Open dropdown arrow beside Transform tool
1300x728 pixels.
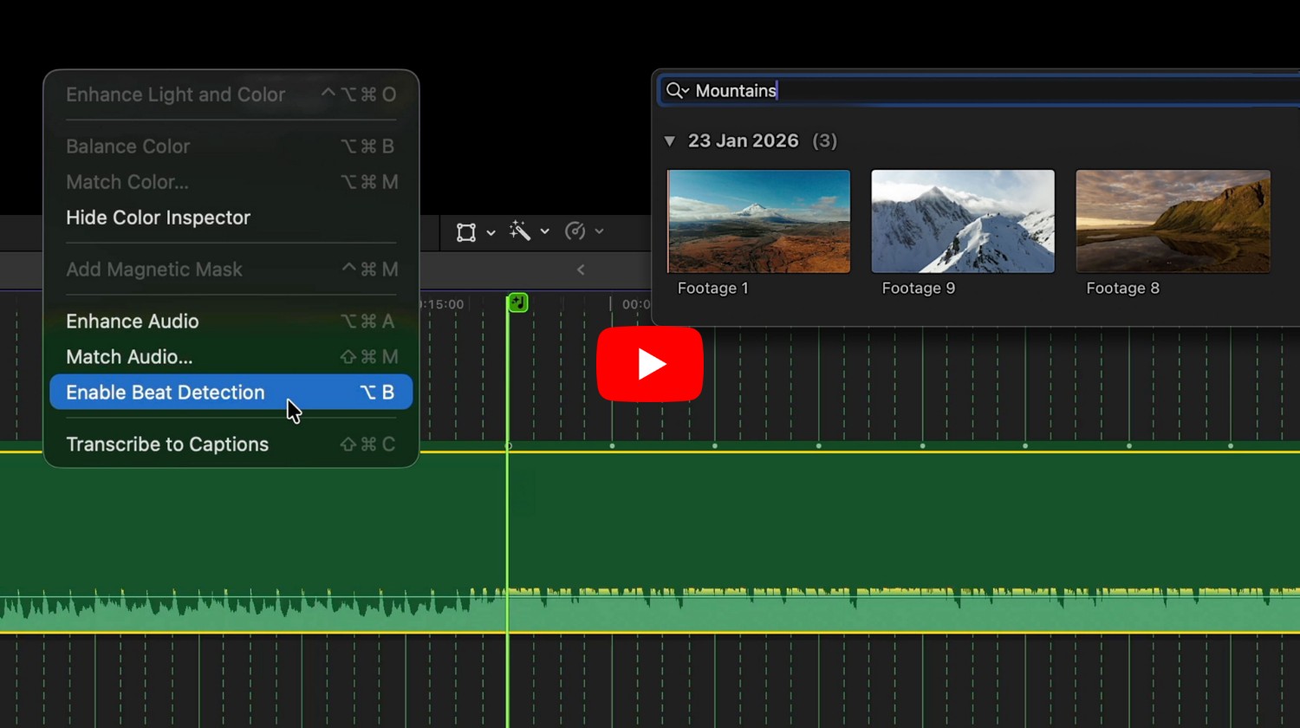point(491,232)
